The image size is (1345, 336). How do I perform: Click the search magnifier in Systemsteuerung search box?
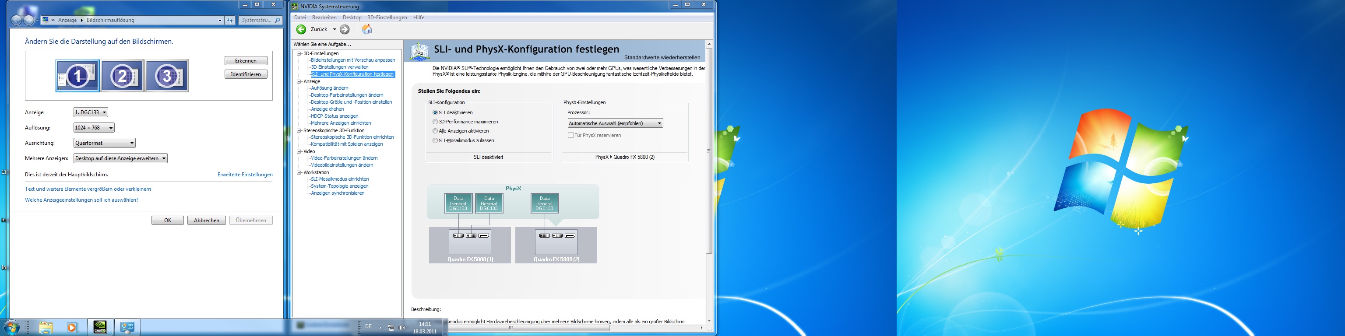pyautogui.click(x=277, y=21)
